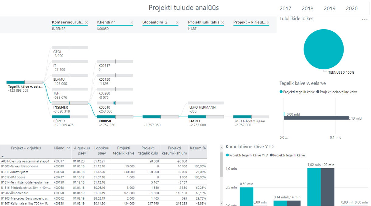
Task: Select table row B1907-Katlamaja ehitus 700 kw
Action: pyautogui.click(x=103, y=203)
